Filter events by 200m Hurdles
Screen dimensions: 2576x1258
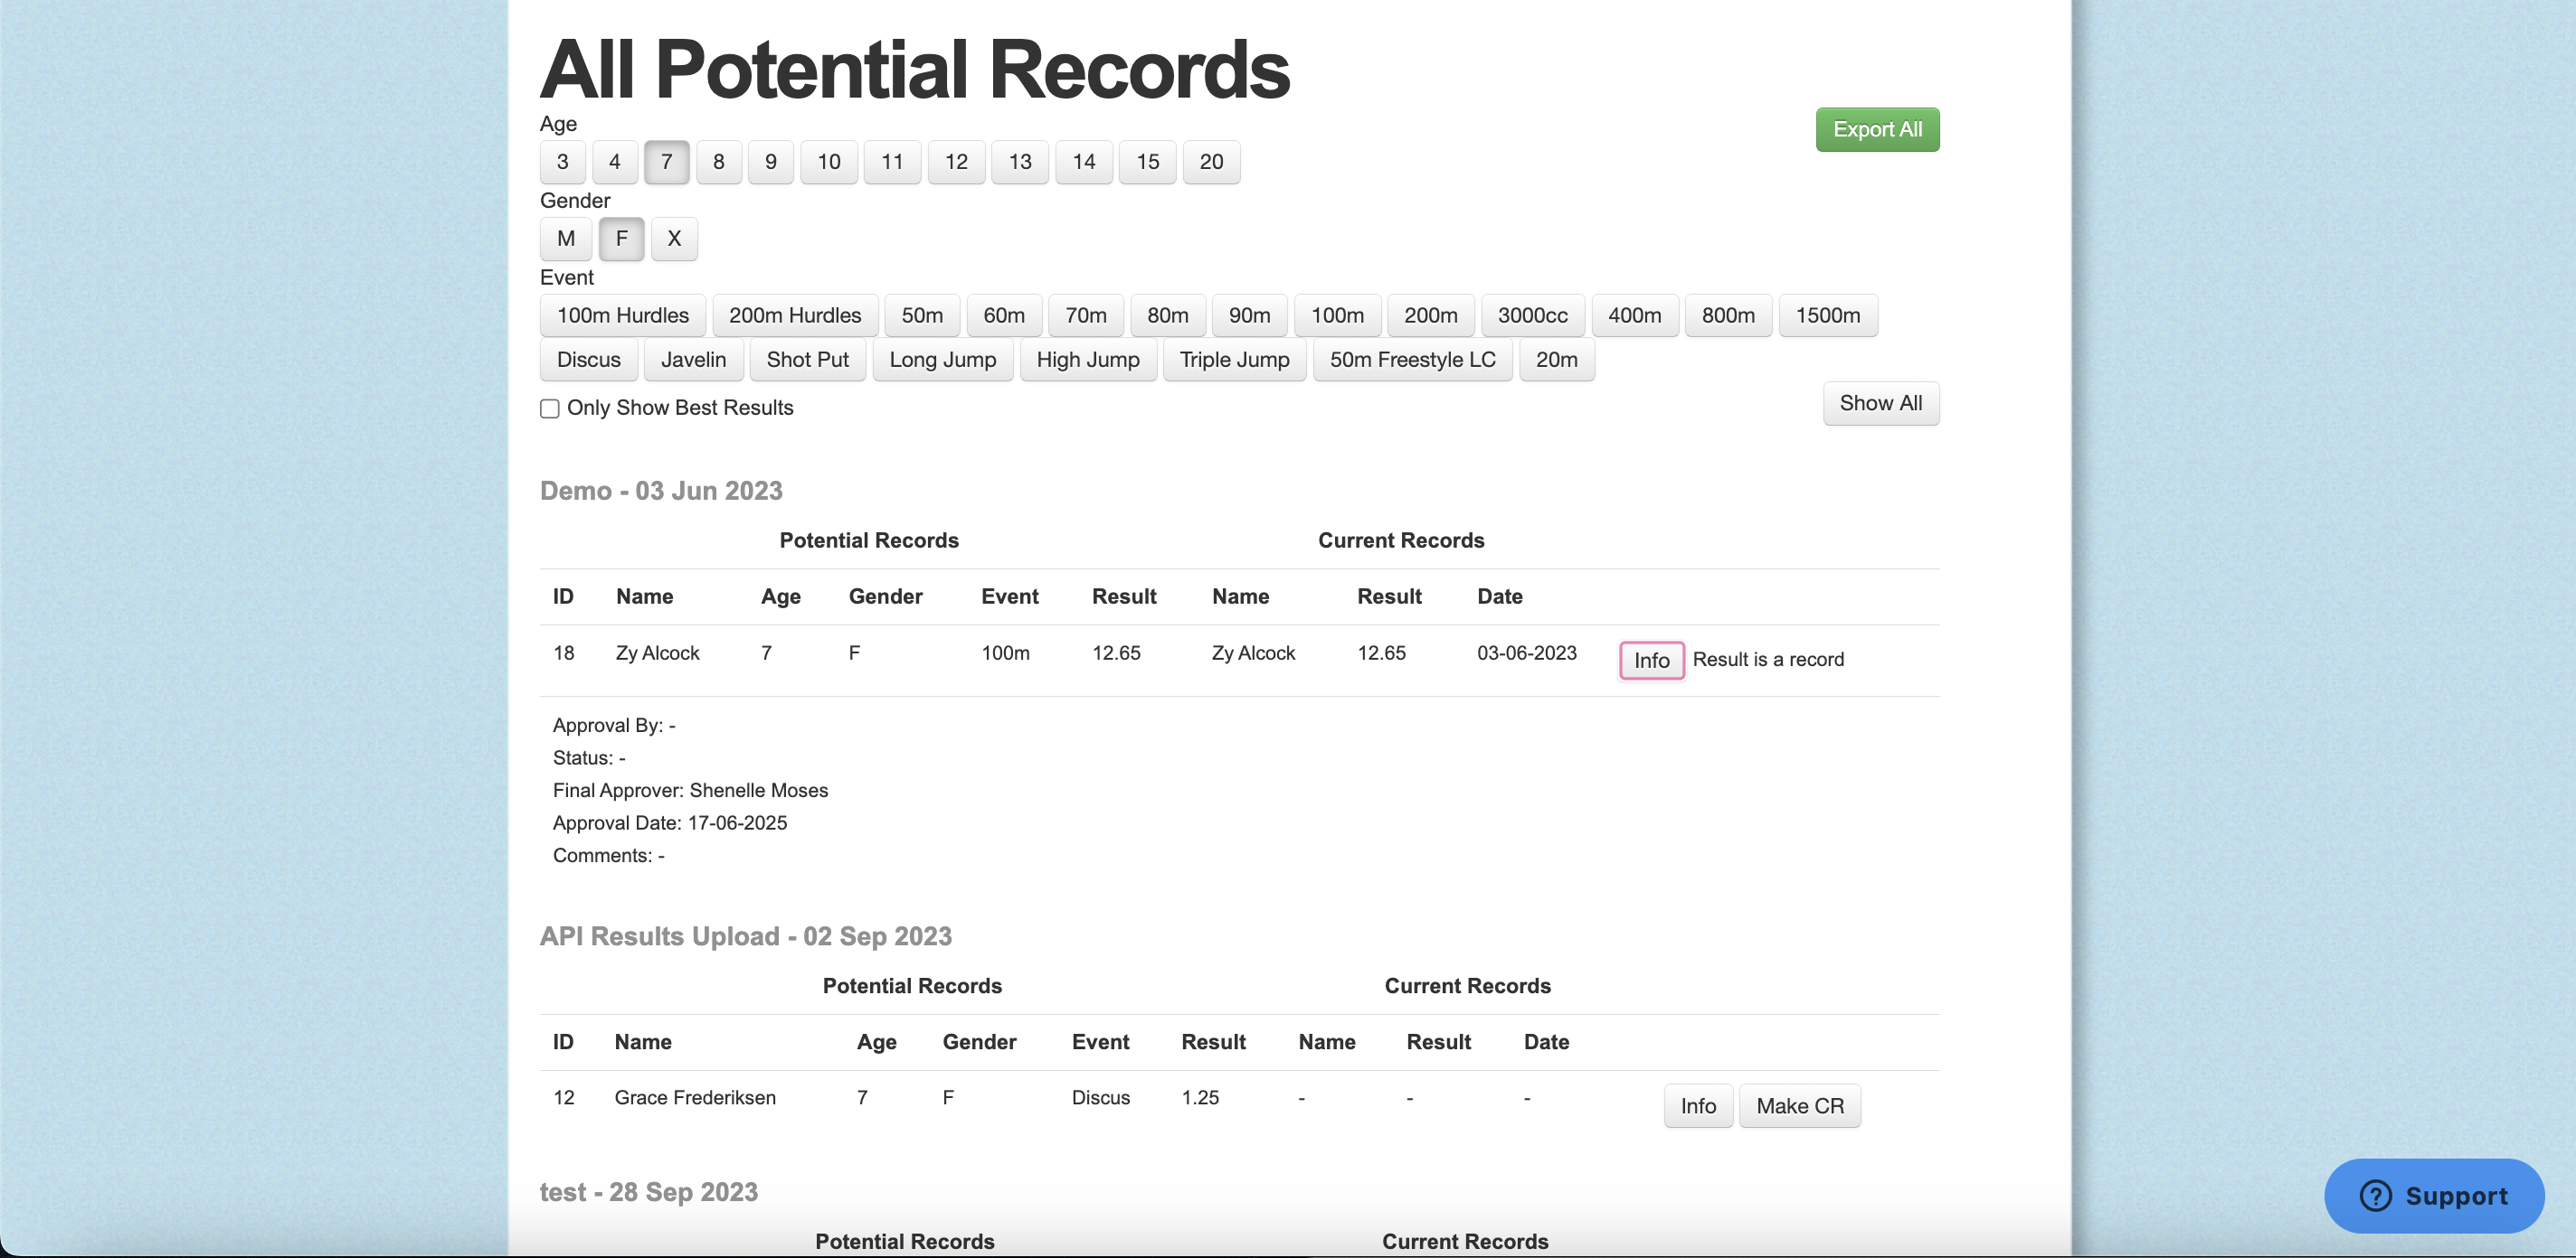[x=795, y=315]
